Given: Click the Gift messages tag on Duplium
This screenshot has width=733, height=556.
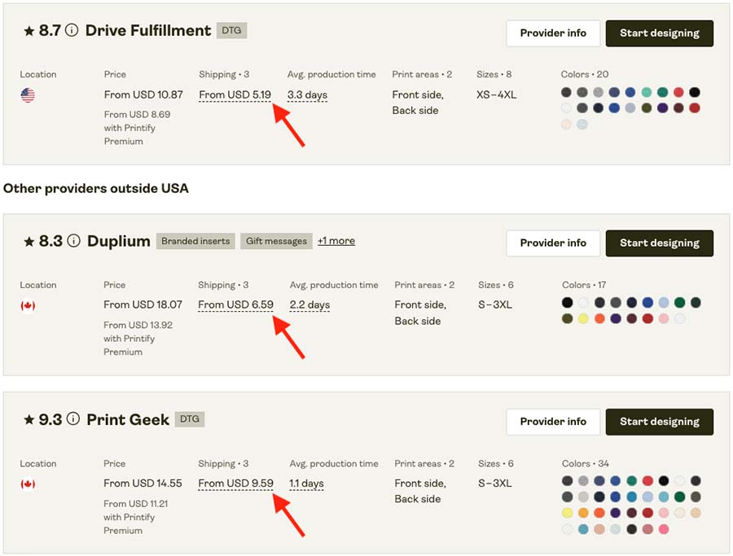Looking at the screenshot, I should (276, 241).
